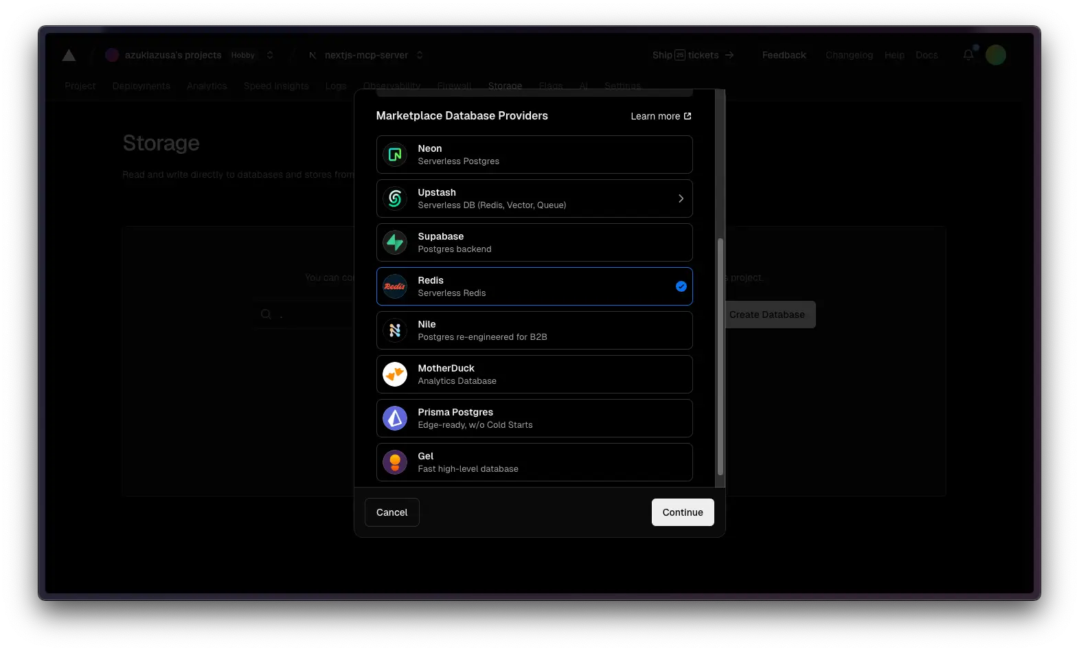The height and width of the screenshot is (651, 1079).
Task: Switch to the Analytics tab
Action: 207,86
